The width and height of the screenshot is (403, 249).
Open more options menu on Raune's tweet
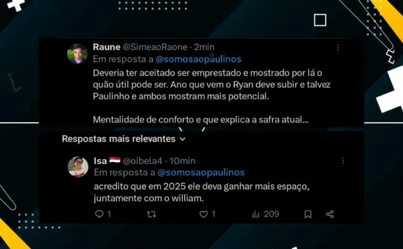click(x=338, y=47)
